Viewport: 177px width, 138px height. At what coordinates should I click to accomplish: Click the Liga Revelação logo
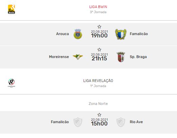12,83
